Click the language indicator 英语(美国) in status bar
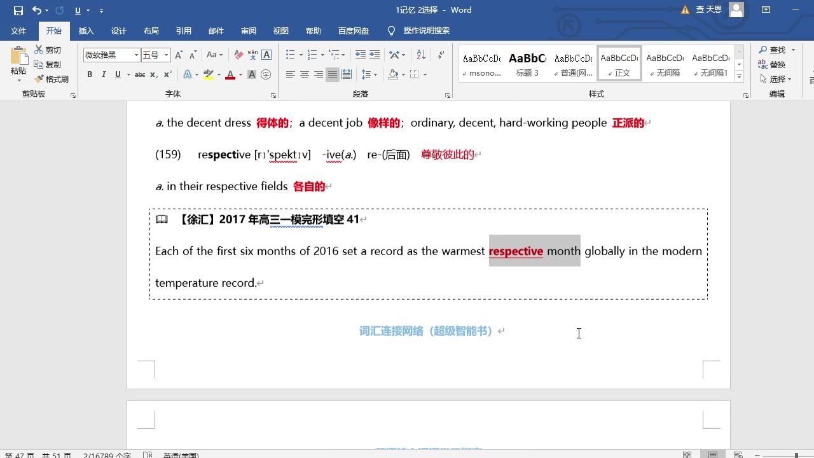814x458 pixels. tap(181, 455)
